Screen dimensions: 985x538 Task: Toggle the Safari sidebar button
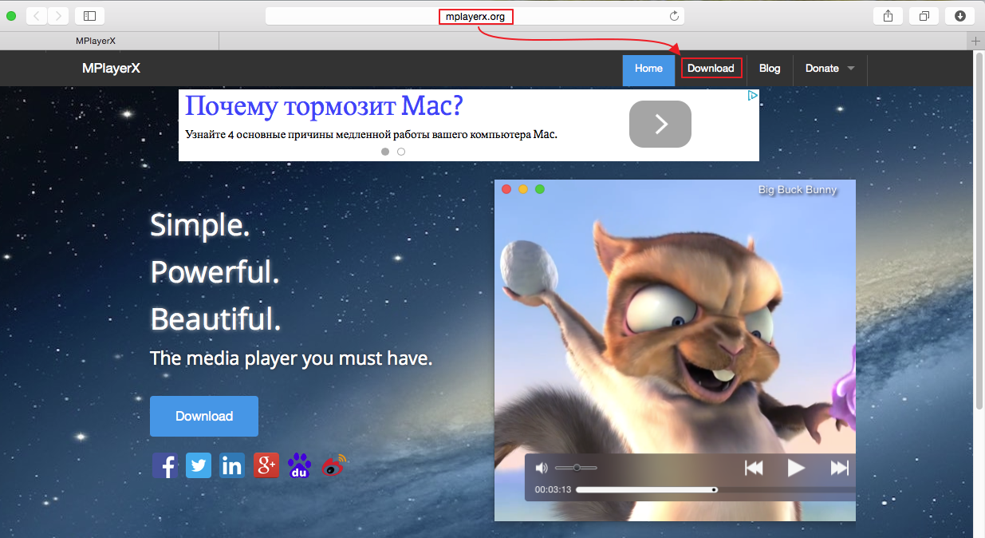click(89, 15)
